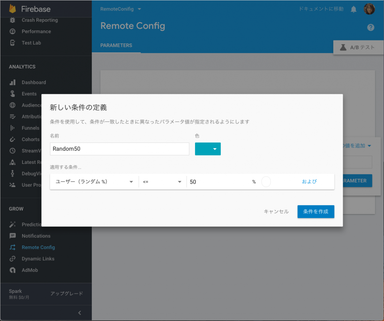
Task: Open Dynamic Links in sidebar
Action: (x=38, y=259)
